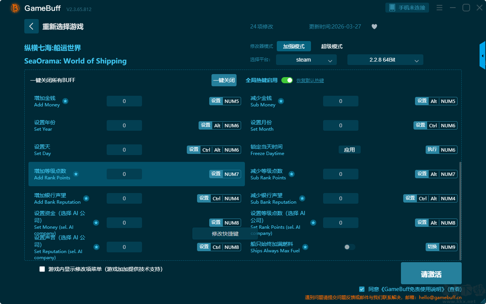Click Add Bank Reputation value input field
The width and height of the screenshot is (486, 304).
click(124, 198)
